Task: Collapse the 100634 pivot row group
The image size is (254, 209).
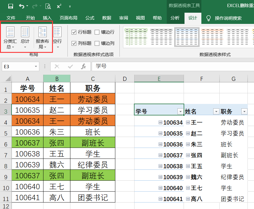Action: 160,123
